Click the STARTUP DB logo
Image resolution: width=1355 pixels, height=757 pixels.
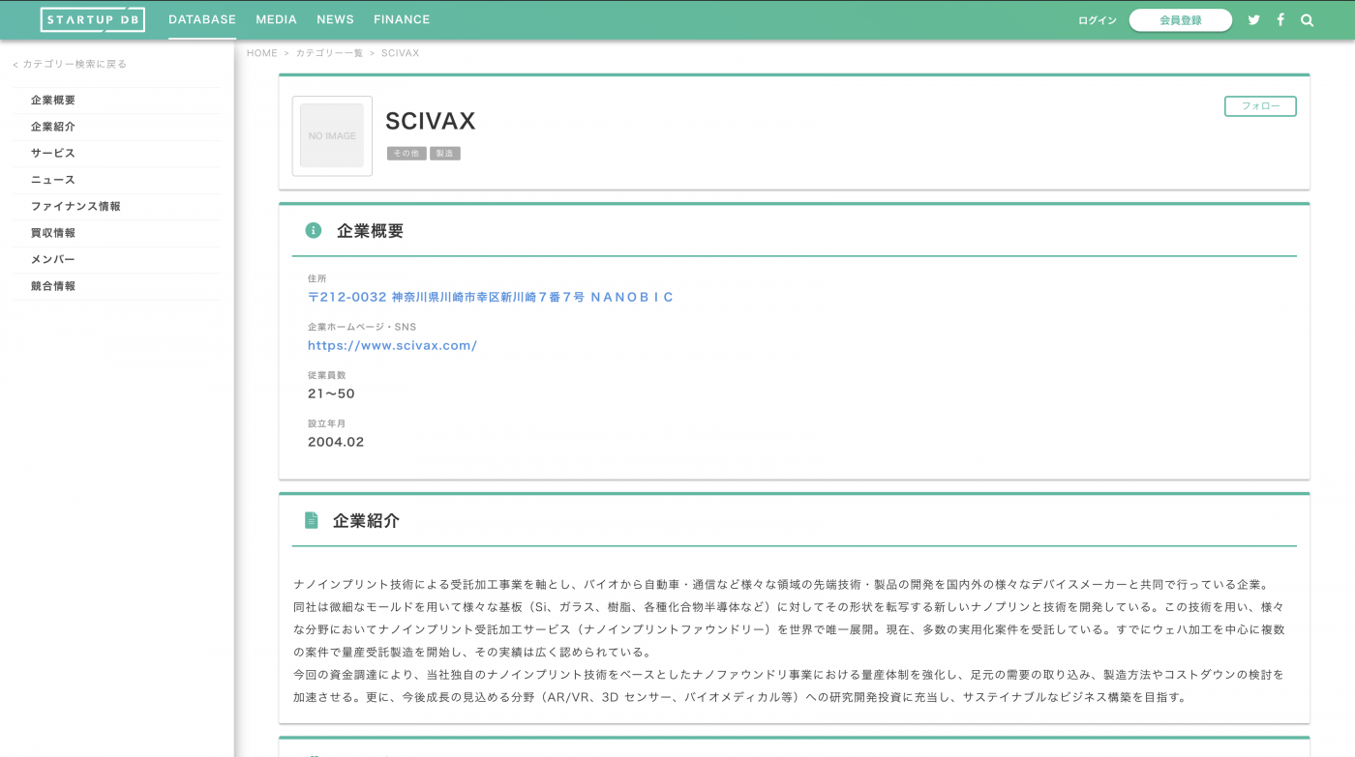coord(93,19)
